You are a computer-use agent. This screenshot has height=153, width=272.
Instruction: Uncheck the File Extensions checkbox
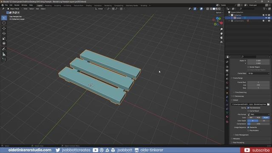248,108
